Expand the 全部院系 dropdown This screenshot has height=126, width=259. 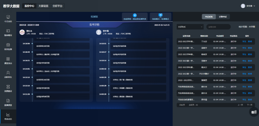(x=190, y=27)
